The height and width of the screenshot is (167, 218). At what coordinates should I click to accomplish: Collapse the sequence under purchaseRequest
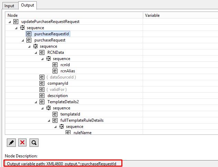pos(29,47)
